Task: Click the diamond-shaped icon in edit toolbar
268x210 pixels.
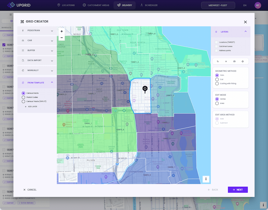Action: [x=243, y=62]
